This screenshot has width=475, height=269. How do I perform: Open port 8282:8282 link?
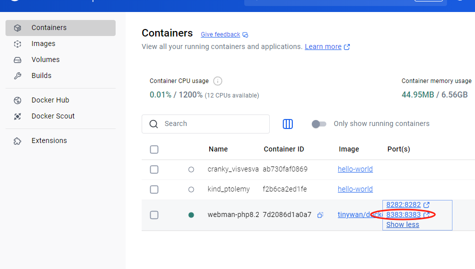403,204
